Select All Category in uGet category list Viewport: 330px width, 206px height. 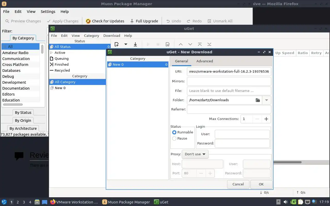[x=77, y=82]
